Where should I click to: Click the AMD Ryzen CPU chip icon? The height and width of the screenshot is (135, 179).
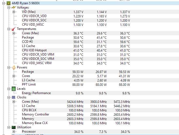[x=9, y=3]
